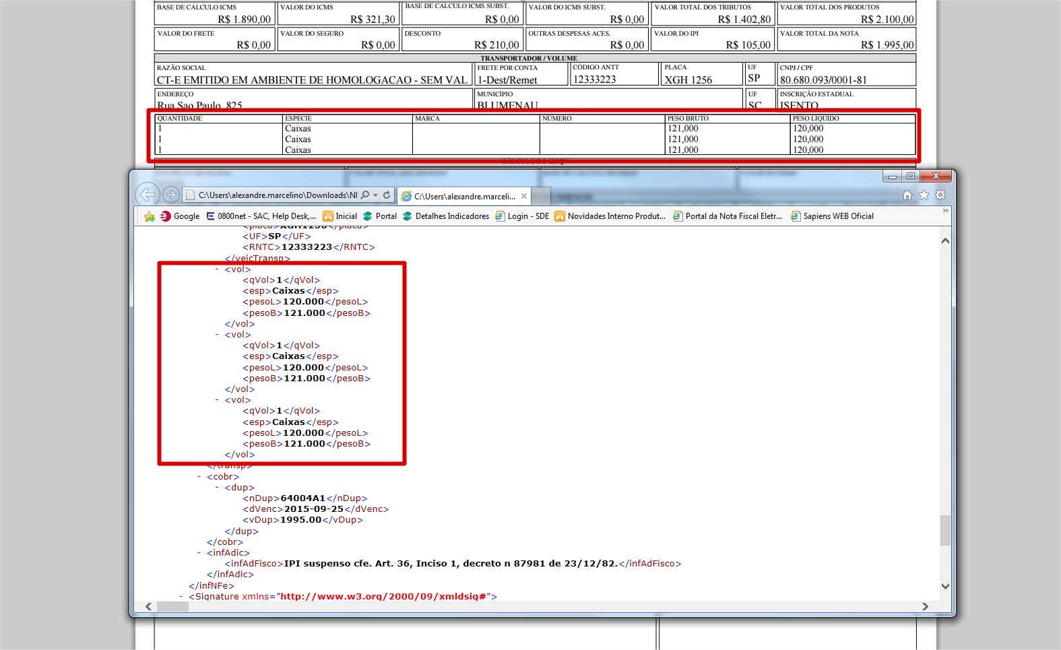Click the search magnifier in address bar
Image resolution: width=1061 pixels, height=650 pixels.
click(365, 195)
